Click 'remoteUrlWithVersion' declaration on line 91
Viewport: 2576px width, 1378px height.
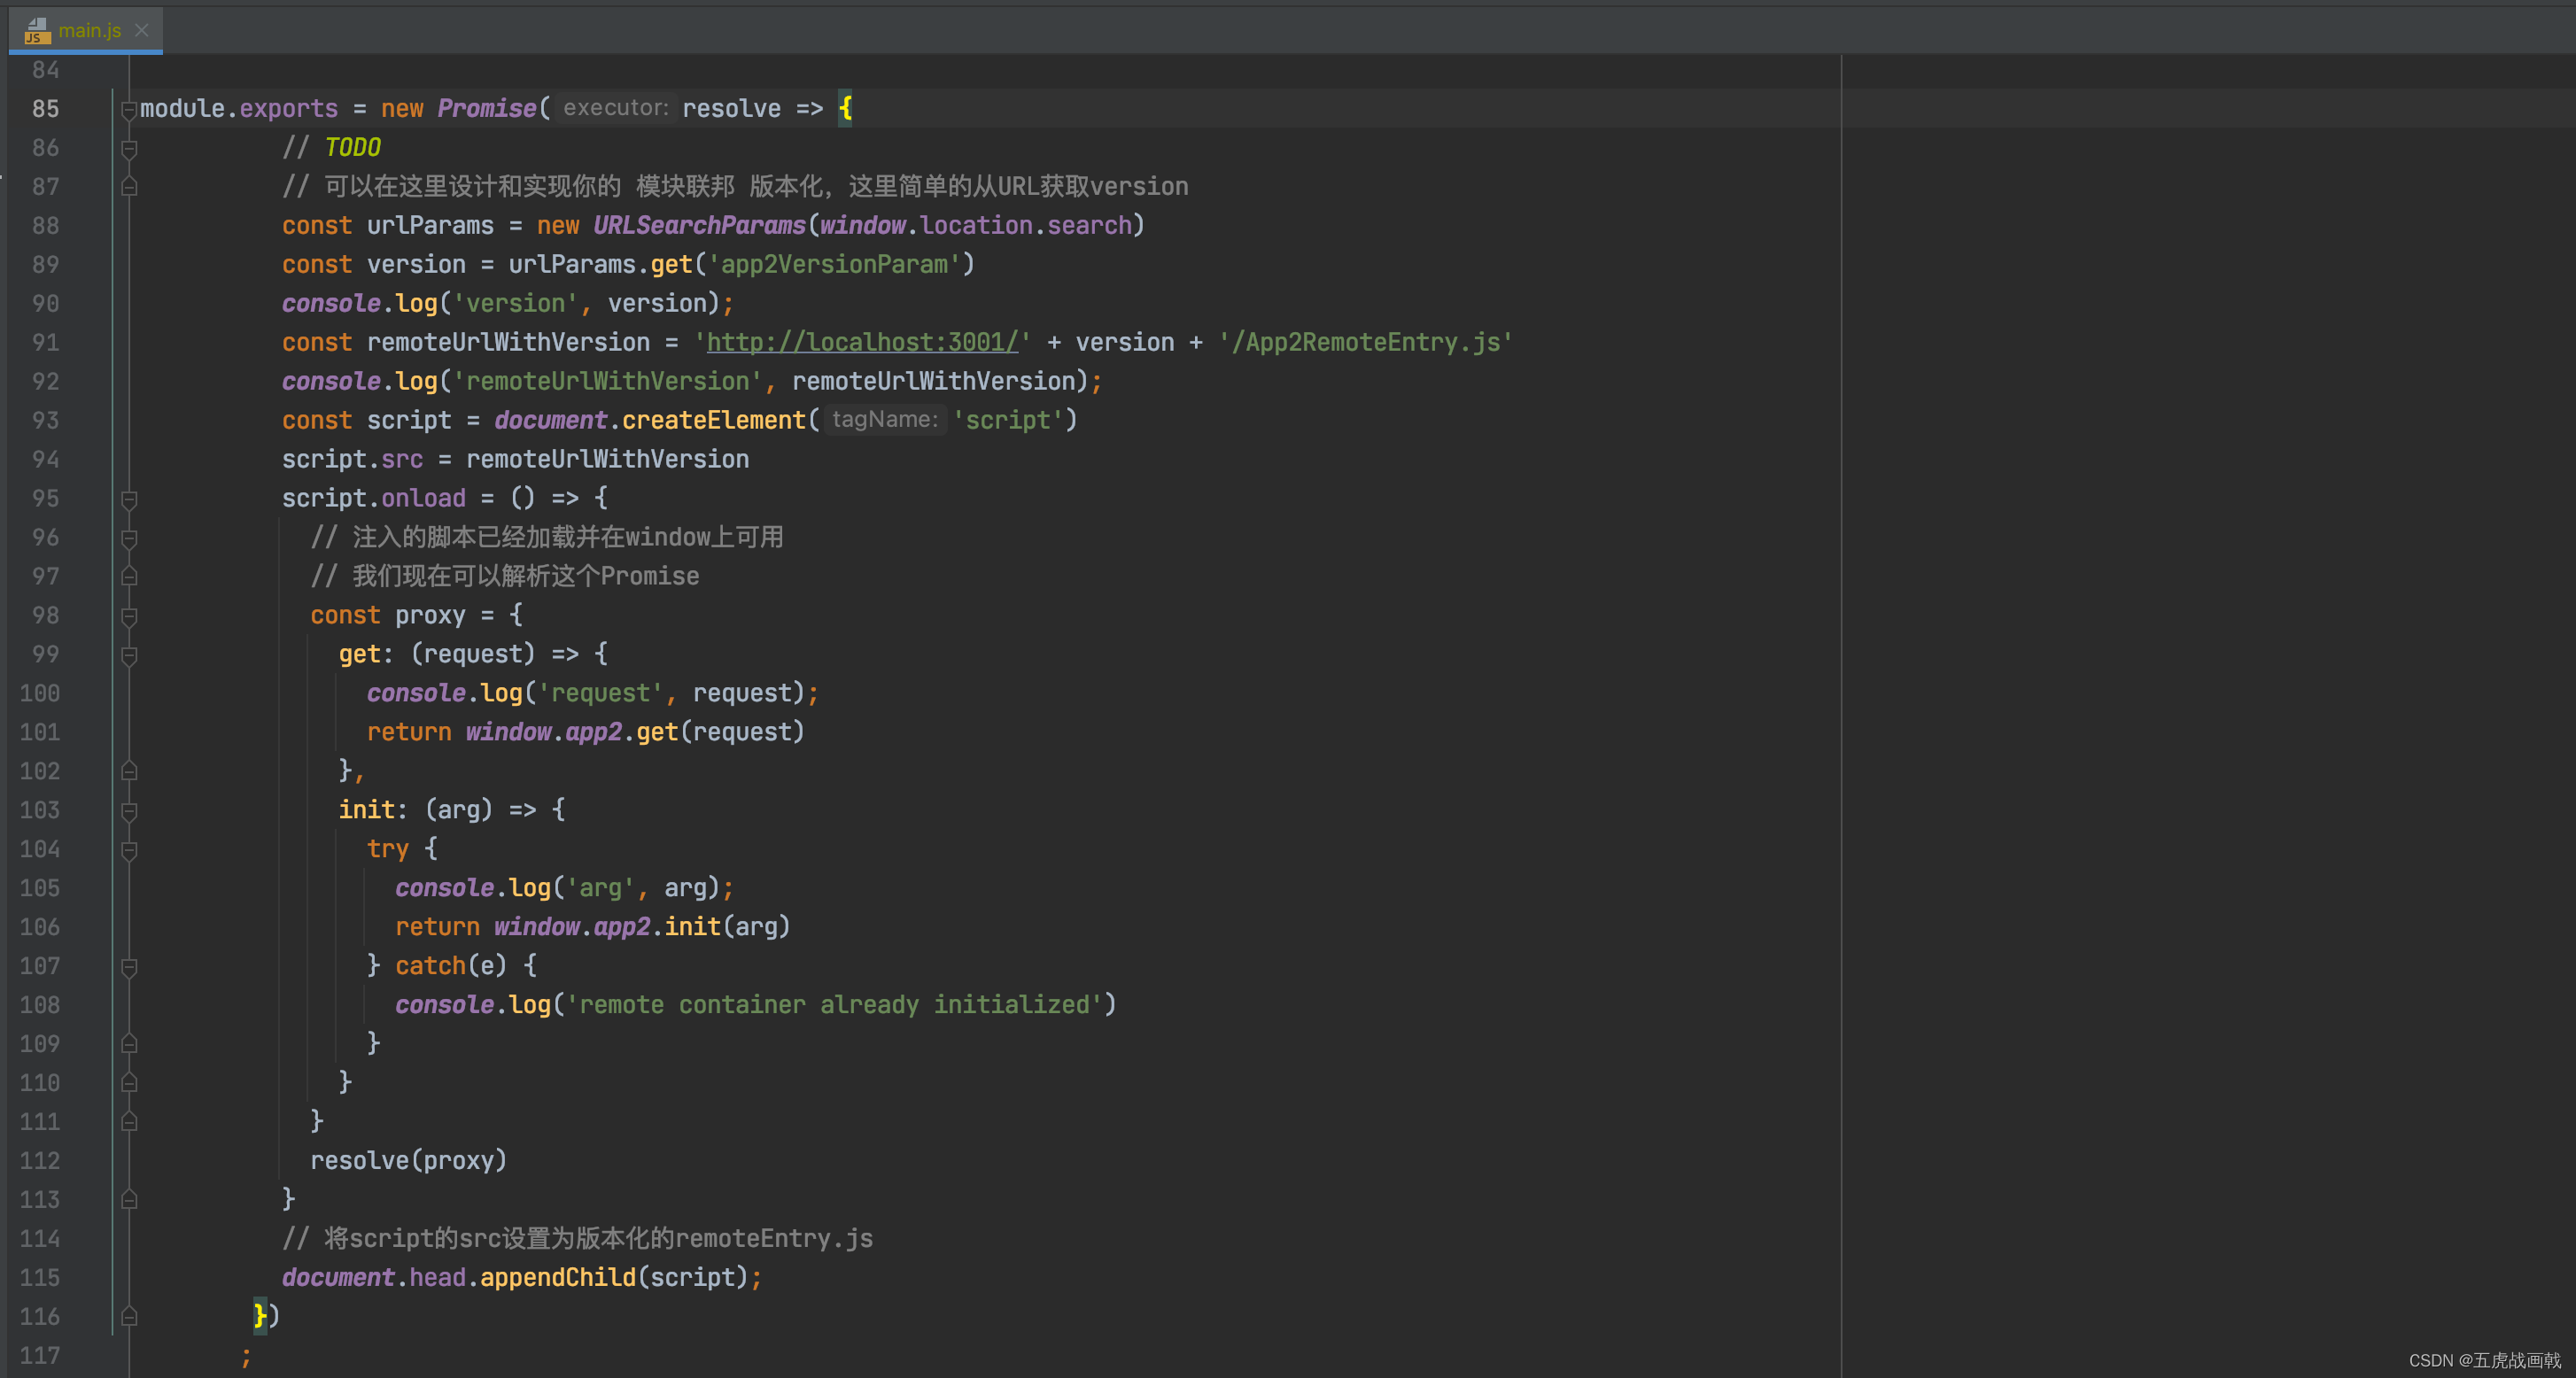pos(508,343)
